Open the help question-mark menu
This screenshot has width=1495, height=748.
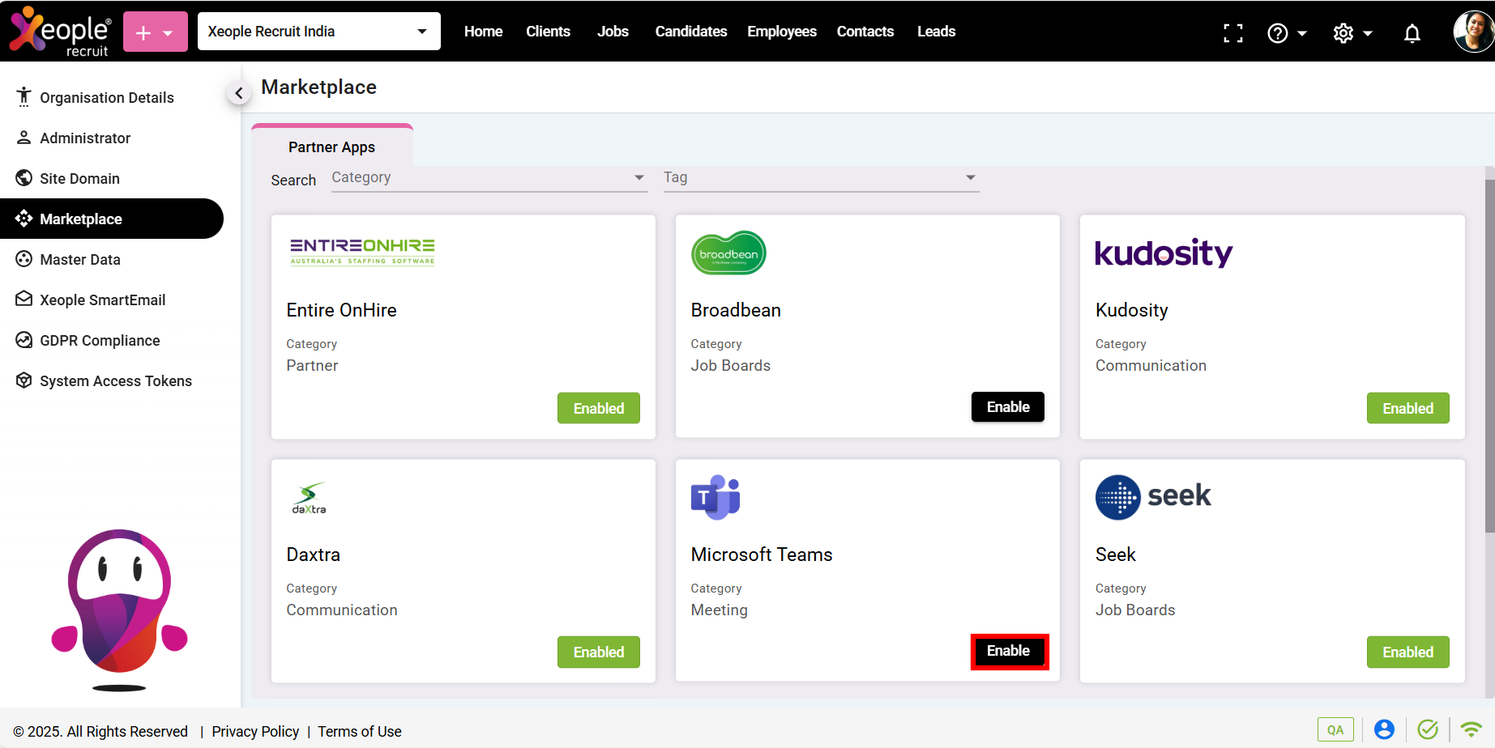point(1287,33)
